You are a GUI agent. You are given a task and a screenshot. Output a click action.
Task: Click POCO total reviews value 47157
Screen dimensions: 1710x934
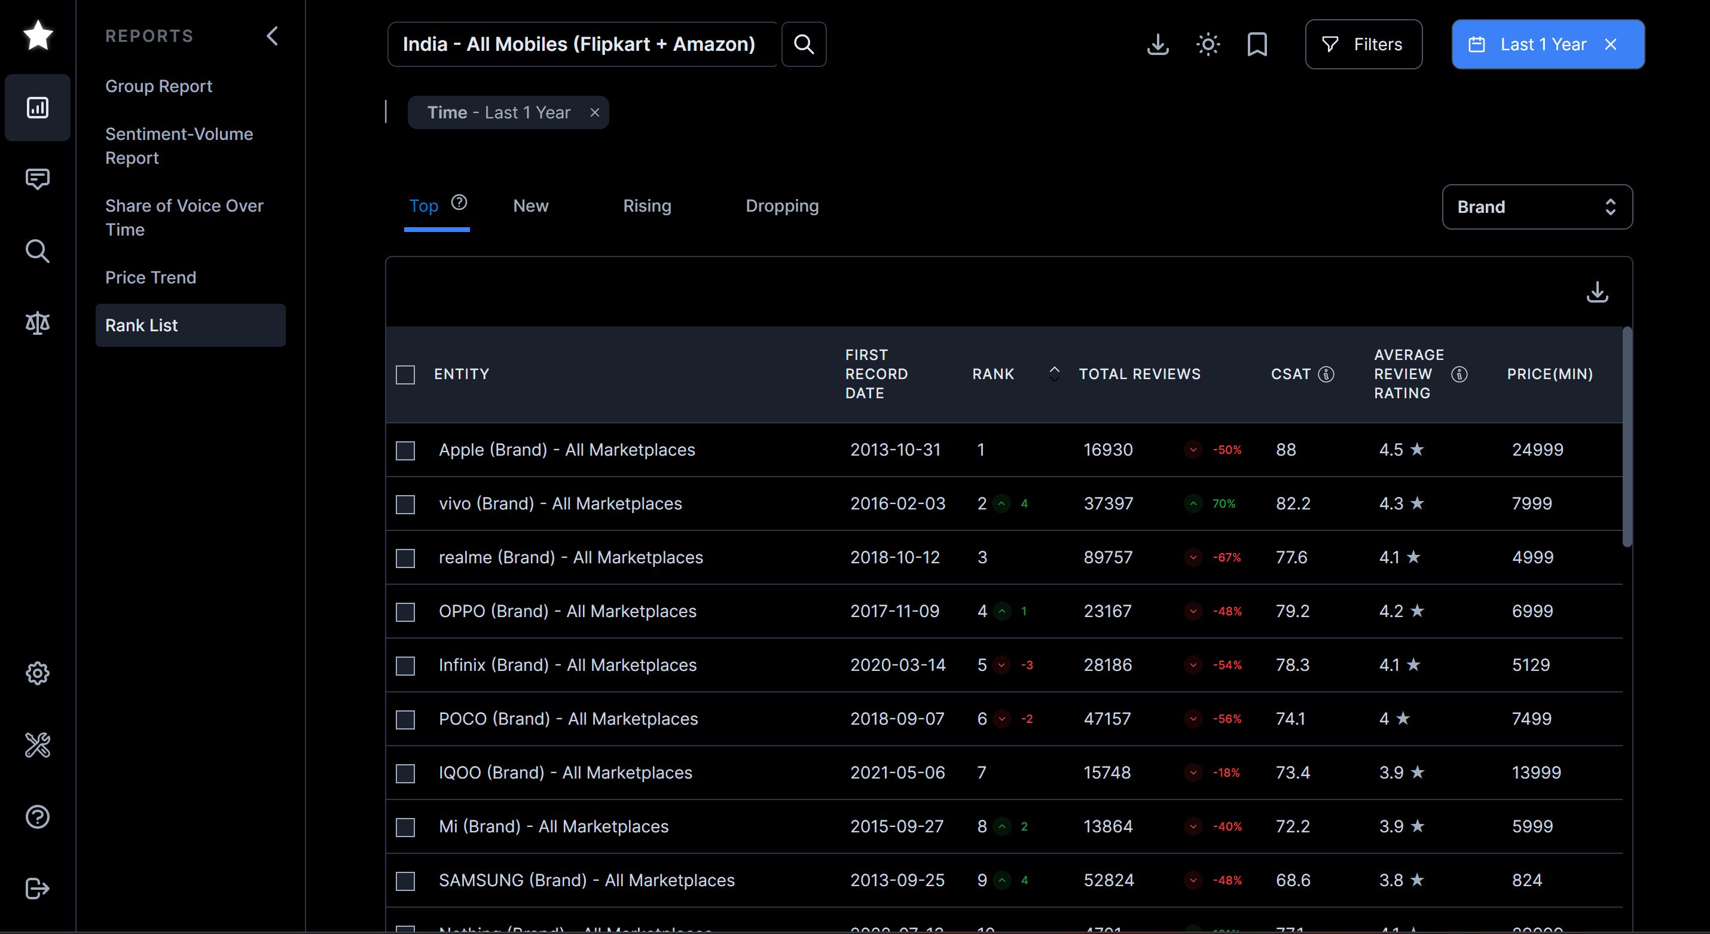[1107, 719]
